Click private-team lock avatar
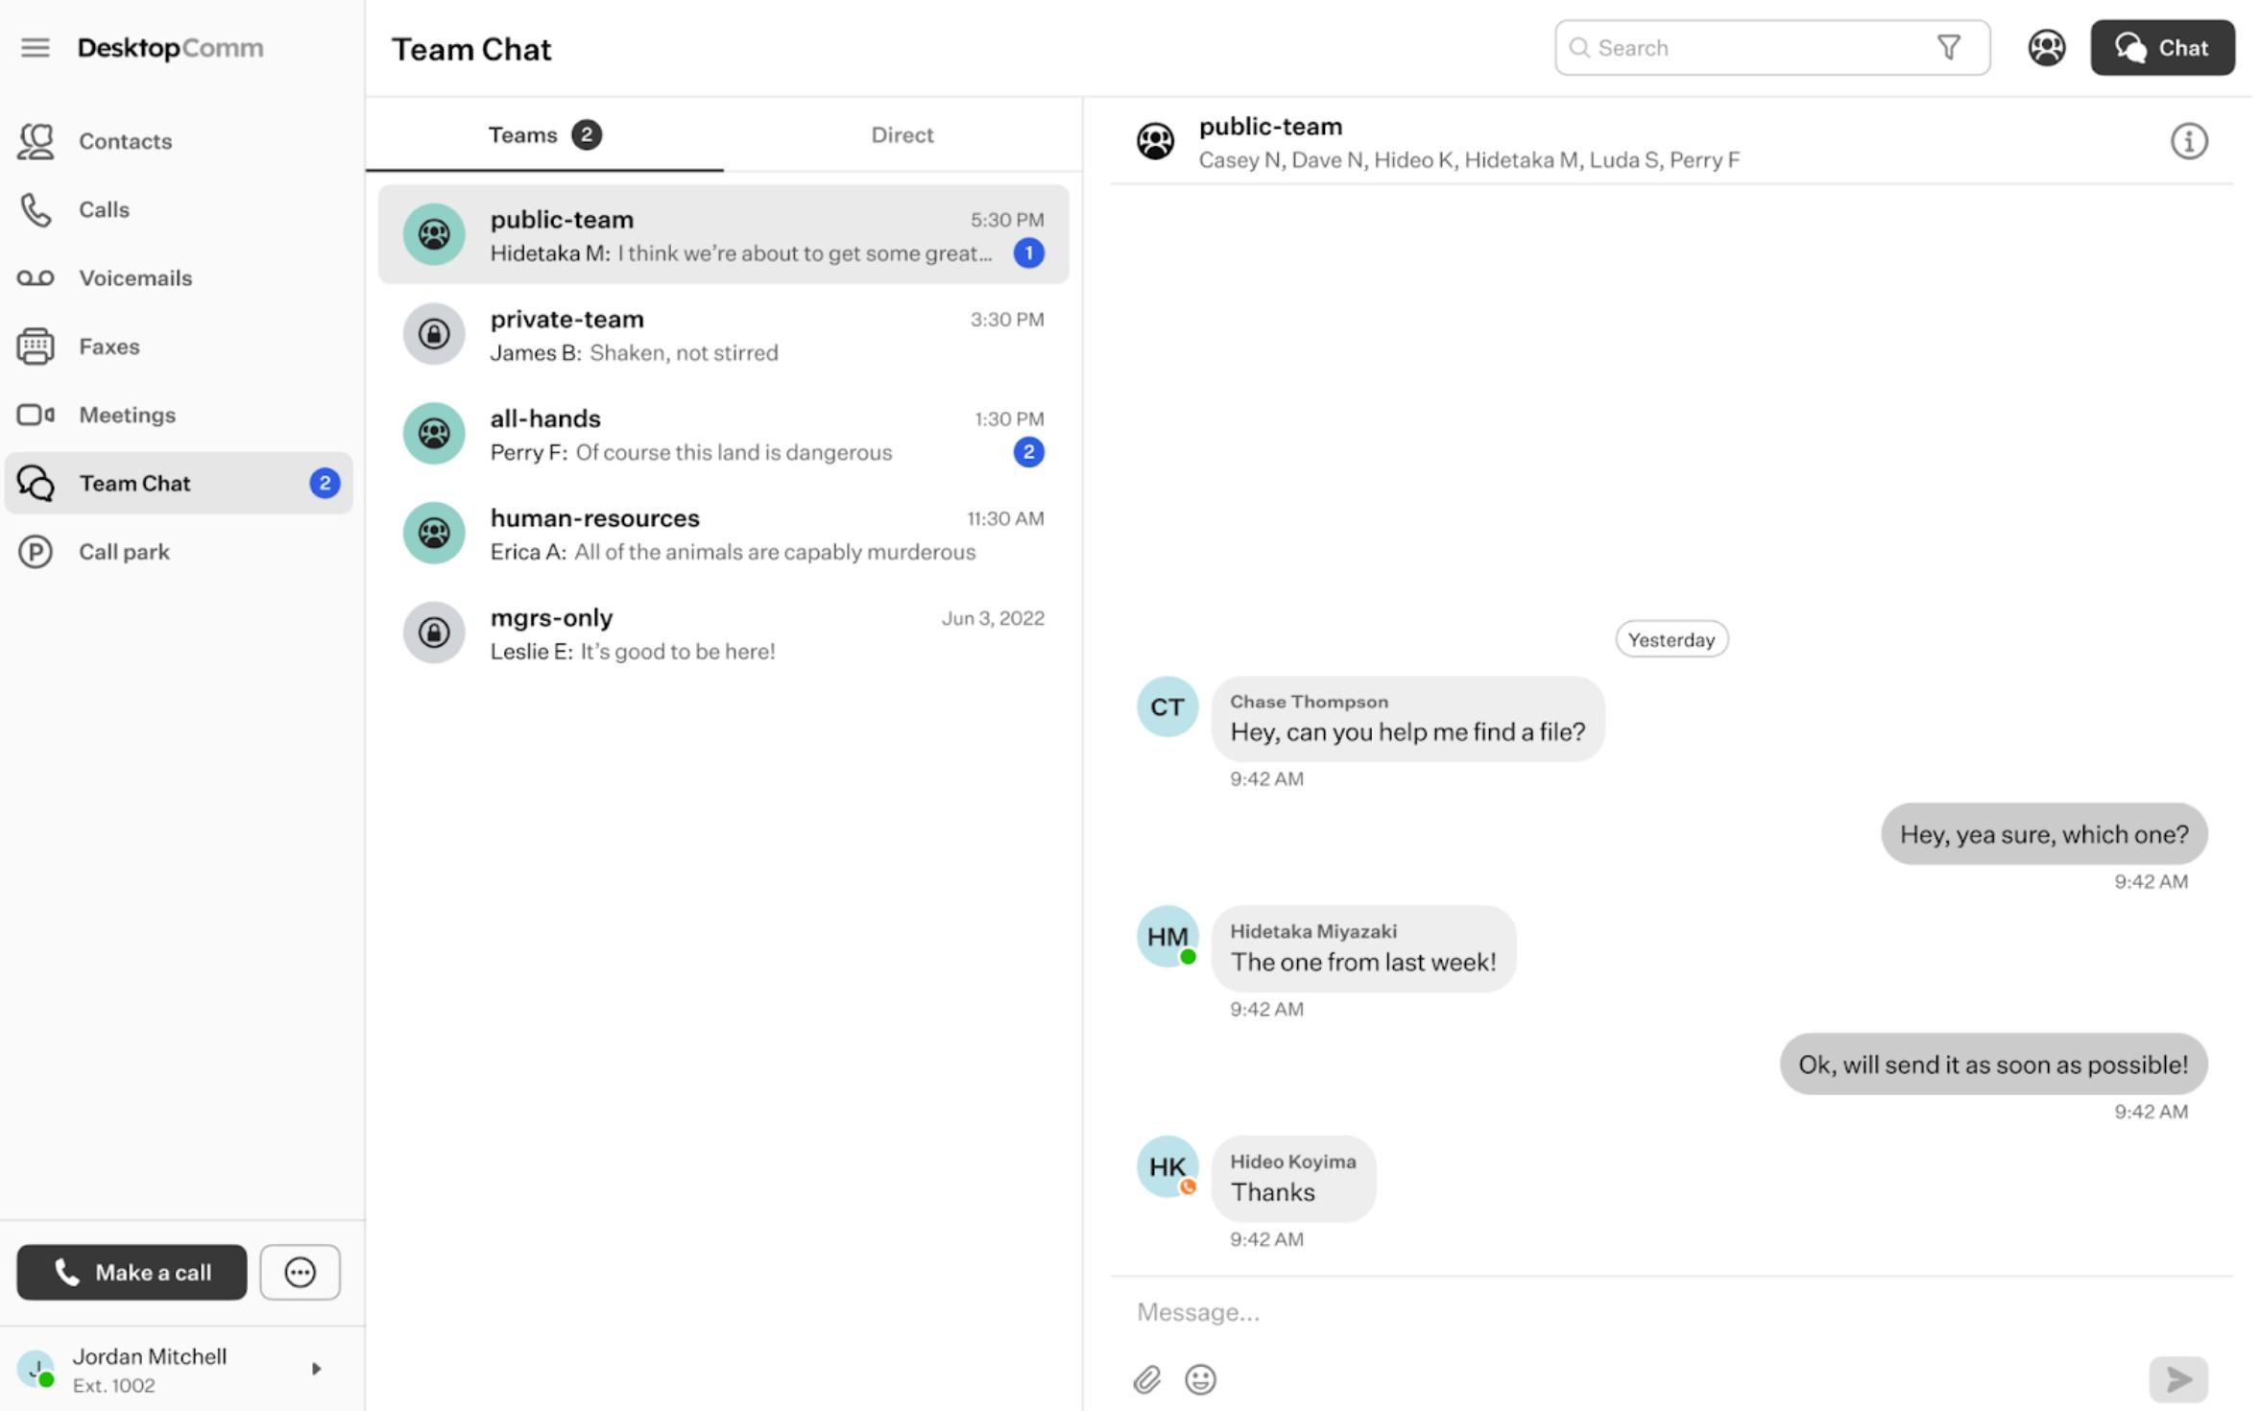2261x1411 pixels. point(434,334)
